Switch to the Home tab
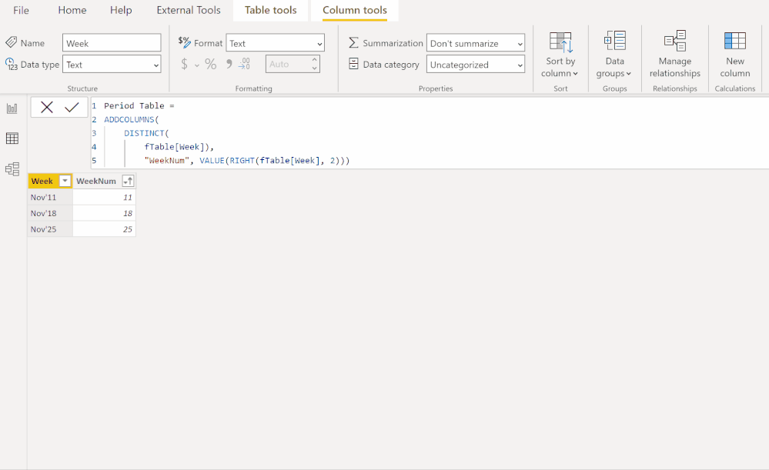The height and width of the screenshot is (470, 769). [72, 10]
